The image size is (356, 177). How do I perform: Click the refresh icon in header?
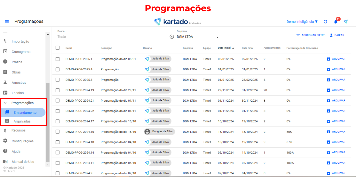pyautogui.click(x=325, y=22)
